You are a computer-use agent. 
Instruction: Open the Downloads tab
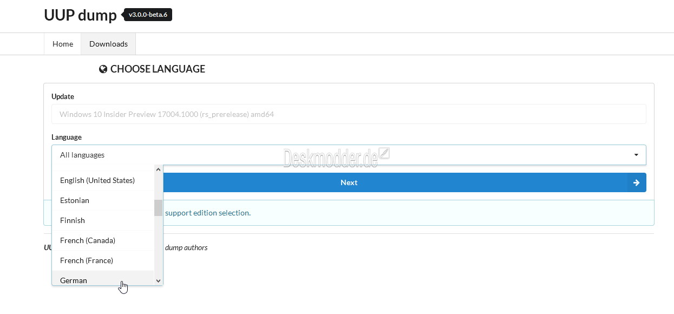tap(108, 44)
